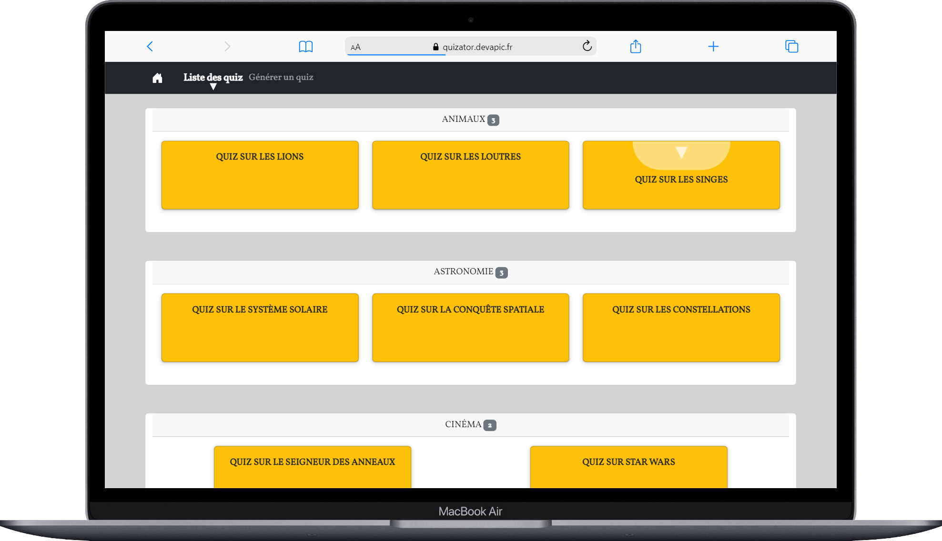942x541 pixels.
Task: Collapse the ANIMAUX category header
Action: pos(470,120)
